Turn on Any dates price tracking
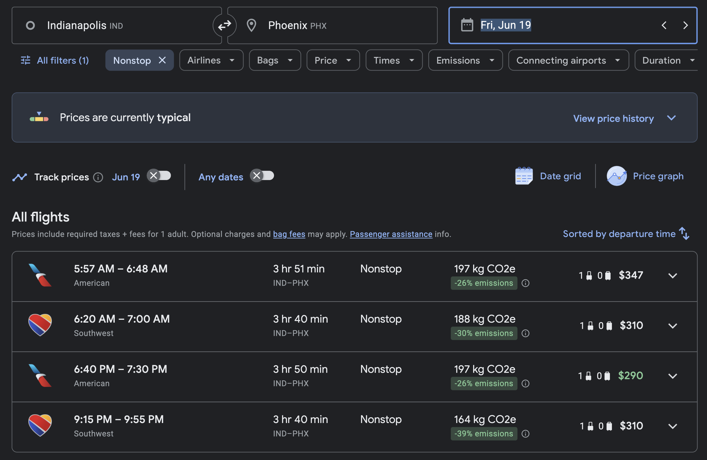The height and width of the screenshot is (460, 707). pyautogui.click(x=262, y=176)
